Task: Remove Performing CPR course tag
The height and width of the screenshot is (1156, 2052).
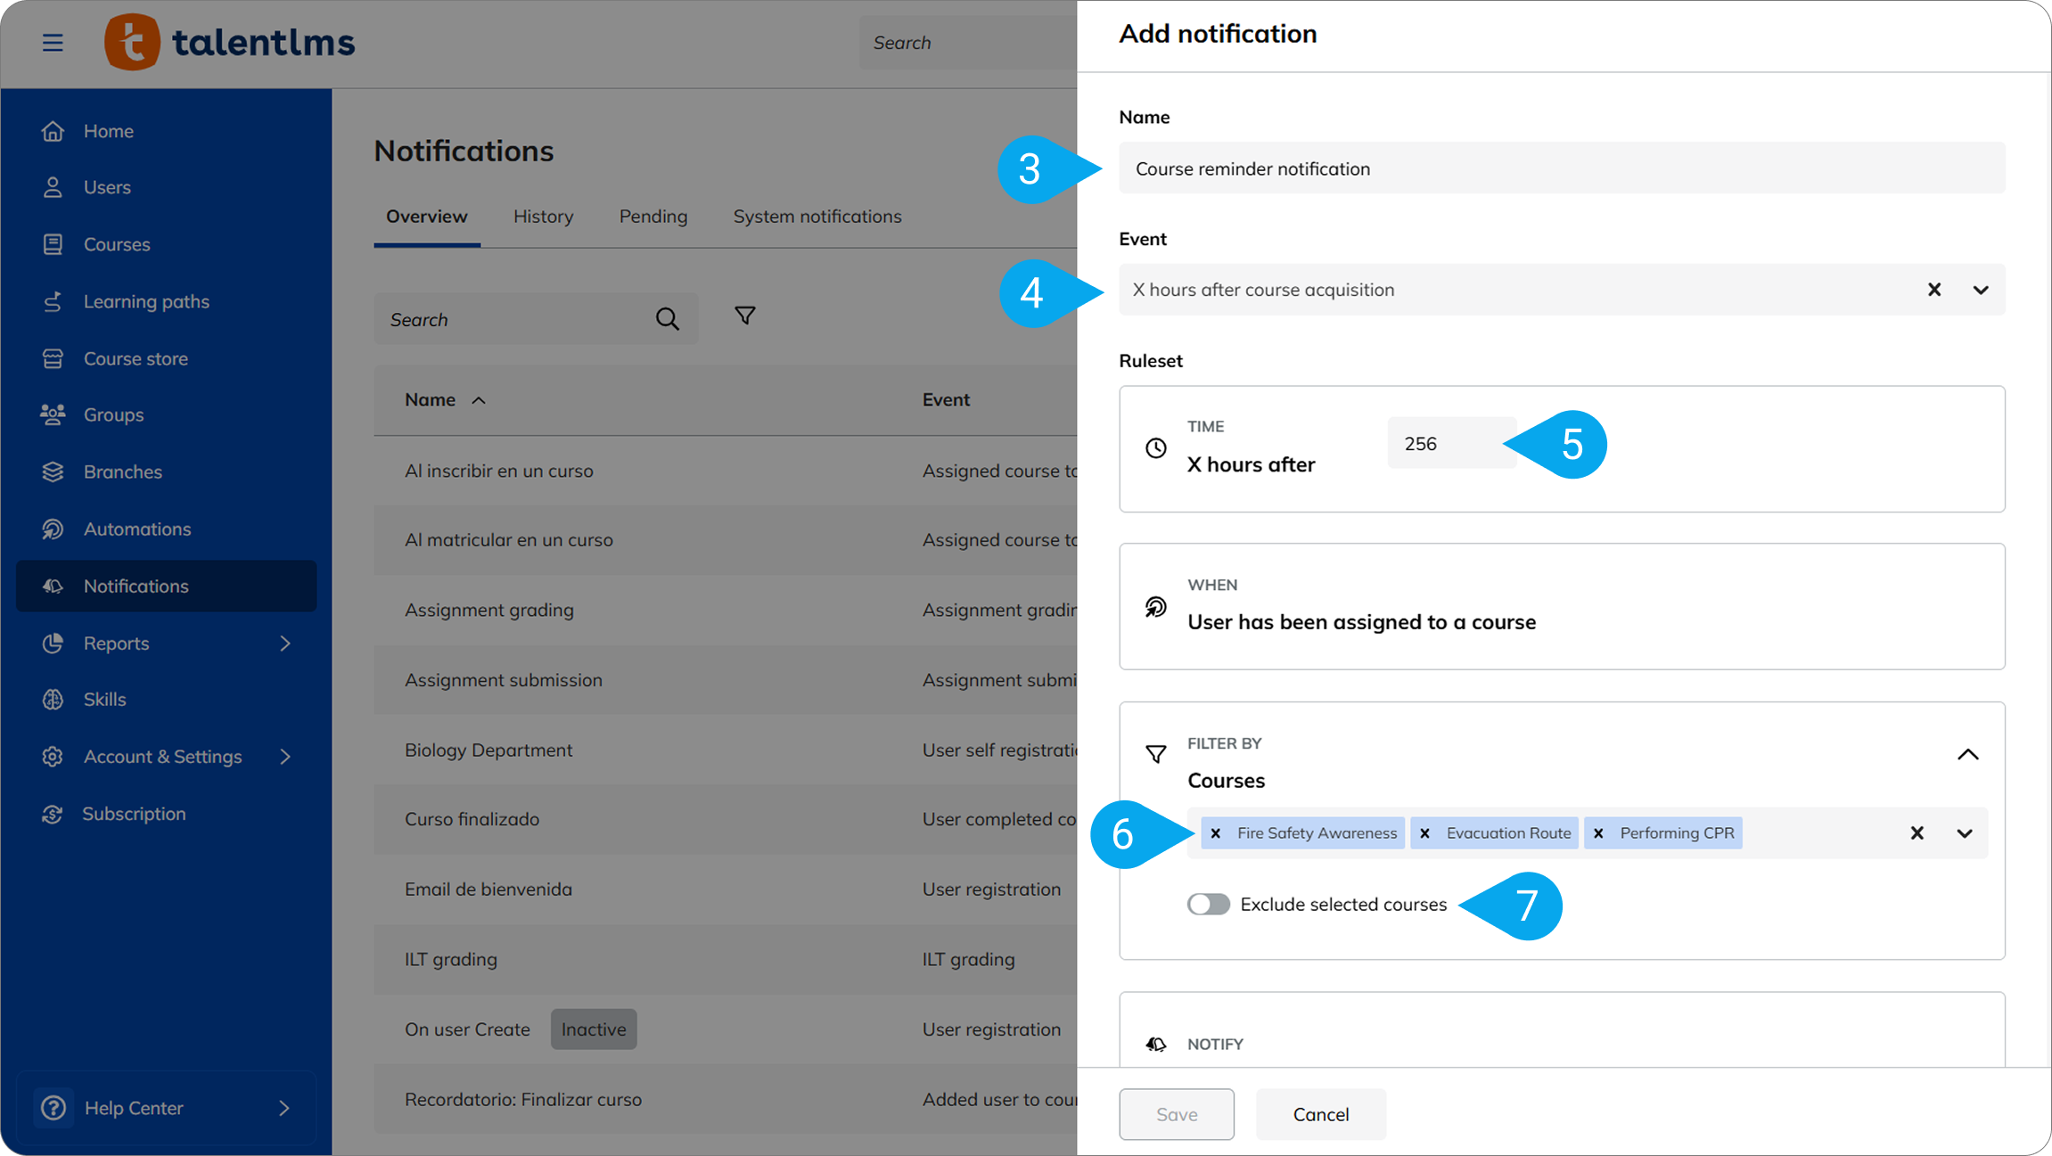Action: (1598, 833)
